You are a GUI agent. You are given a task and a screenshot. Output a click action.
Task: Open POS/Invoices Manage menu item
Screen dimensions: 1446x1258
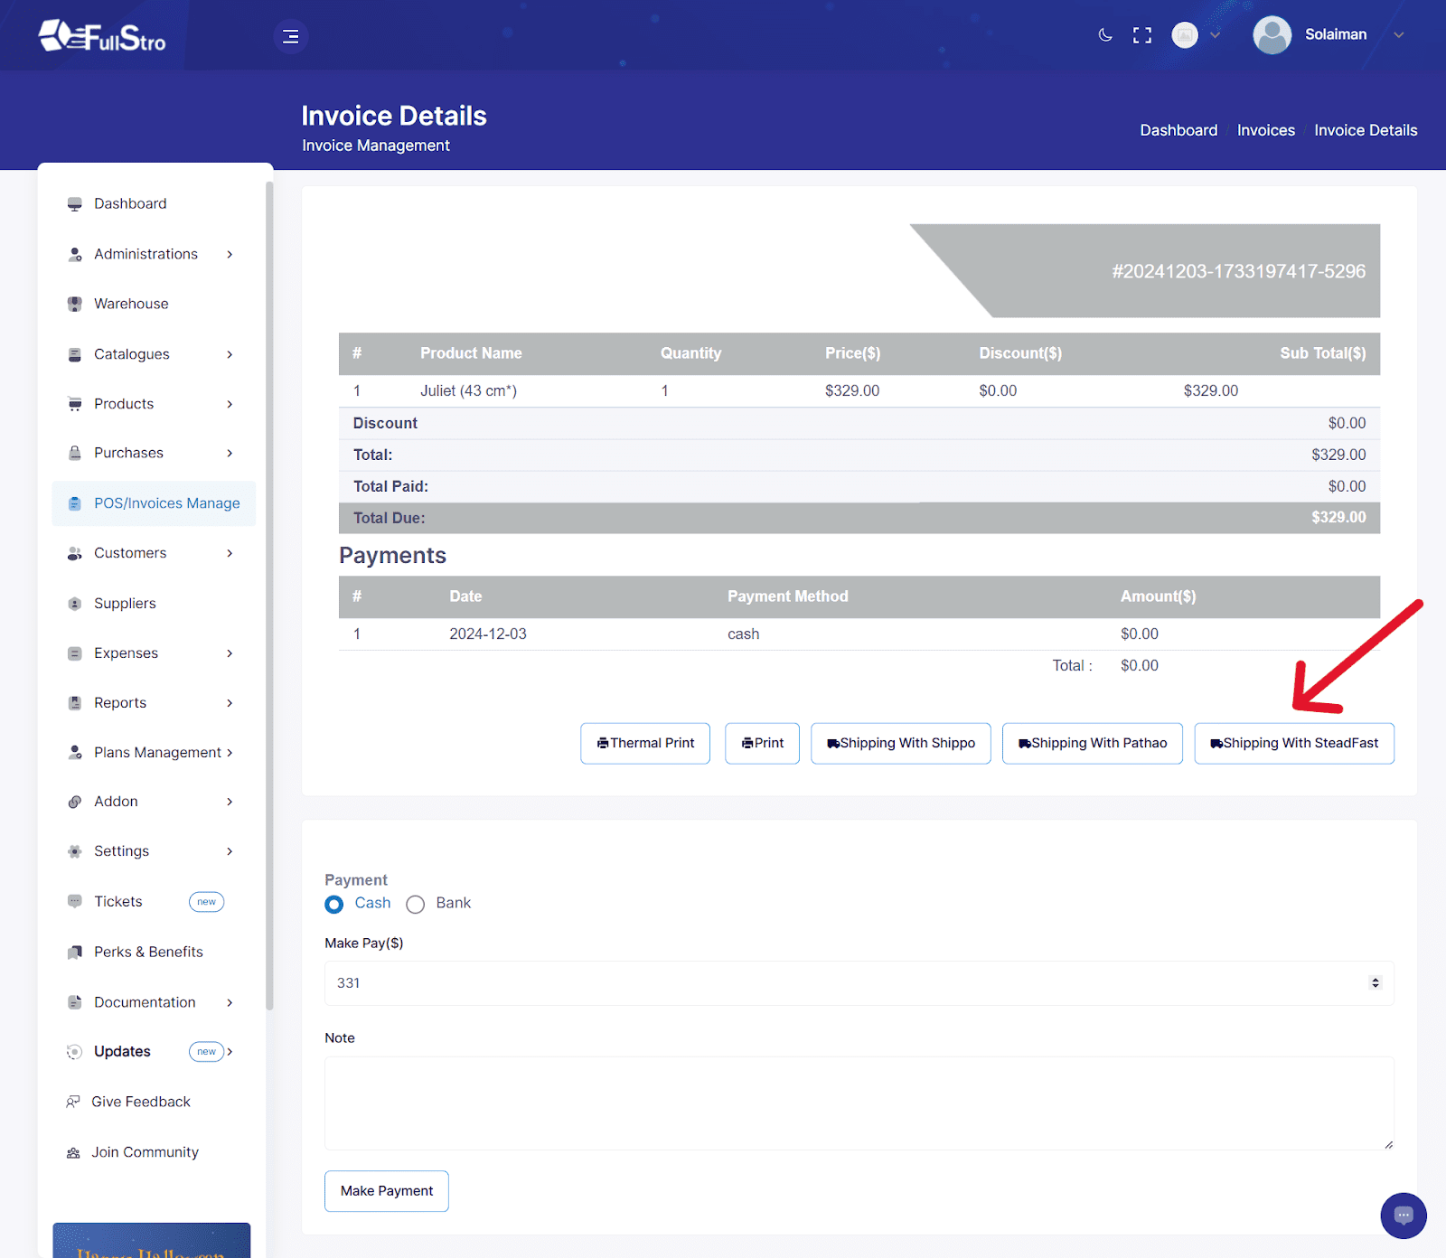click(x=154, y=503)
